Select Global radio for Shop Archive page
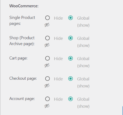 point(70,38)
